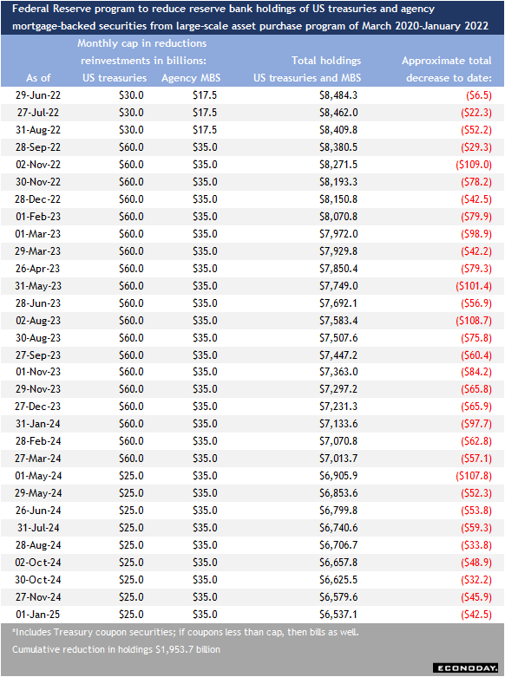Click the ($107.8) decrease value

coord(474,476)
